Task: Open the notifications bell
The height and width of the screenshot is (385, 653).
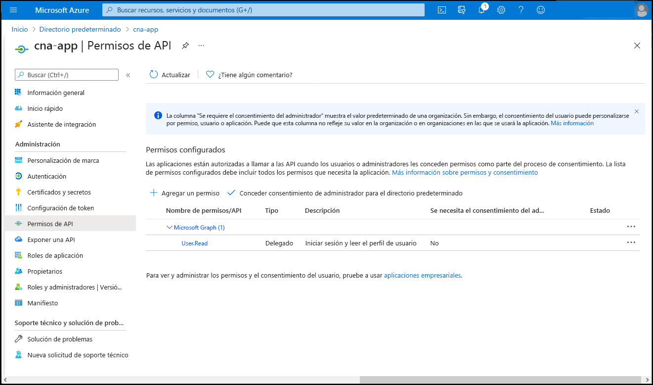Action: (x=481, y=10)
